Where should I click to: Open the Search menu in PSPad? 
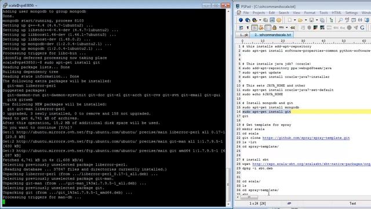[283, 13]
